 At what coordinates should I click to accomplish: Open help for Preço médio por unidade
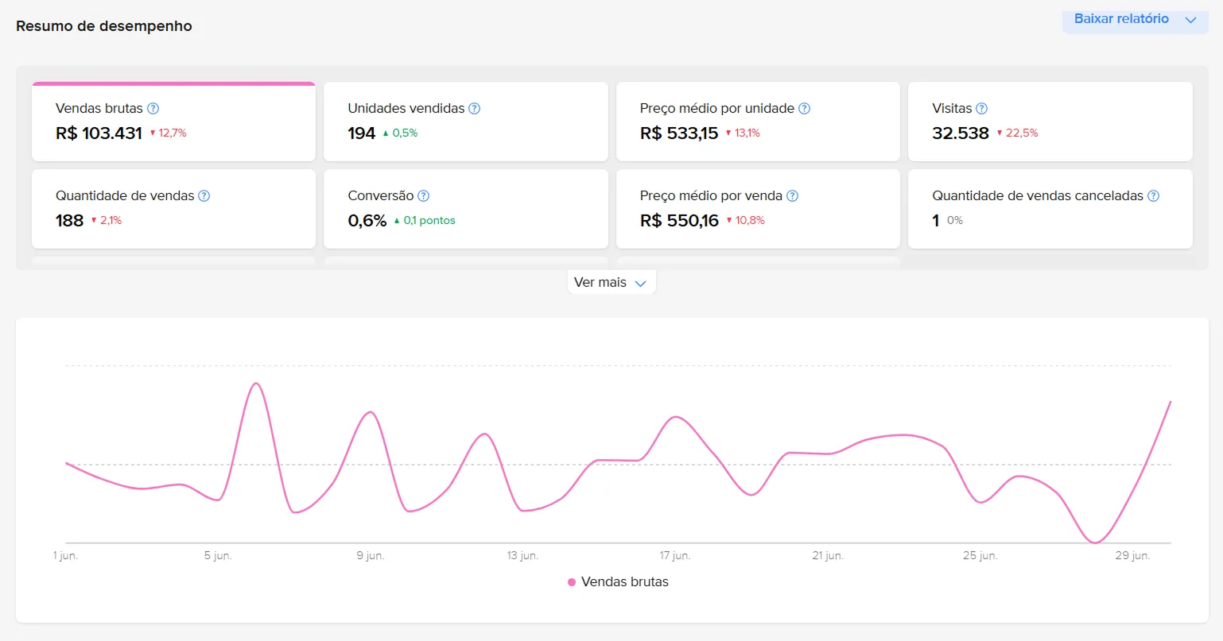point(805,108)
